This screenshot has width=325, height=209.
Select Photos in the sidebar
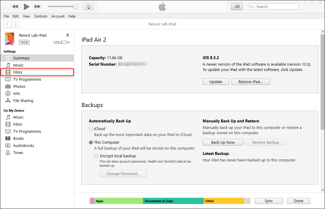click(x=37, y=86)
